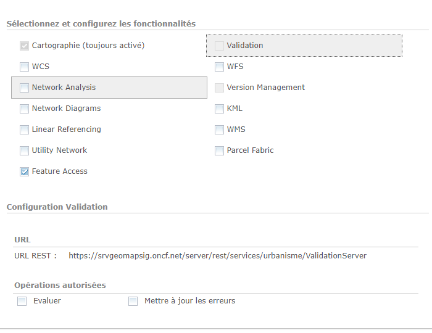Enable the WMS capability checkbox
The image size is (432, 333).
pos(219,129)
